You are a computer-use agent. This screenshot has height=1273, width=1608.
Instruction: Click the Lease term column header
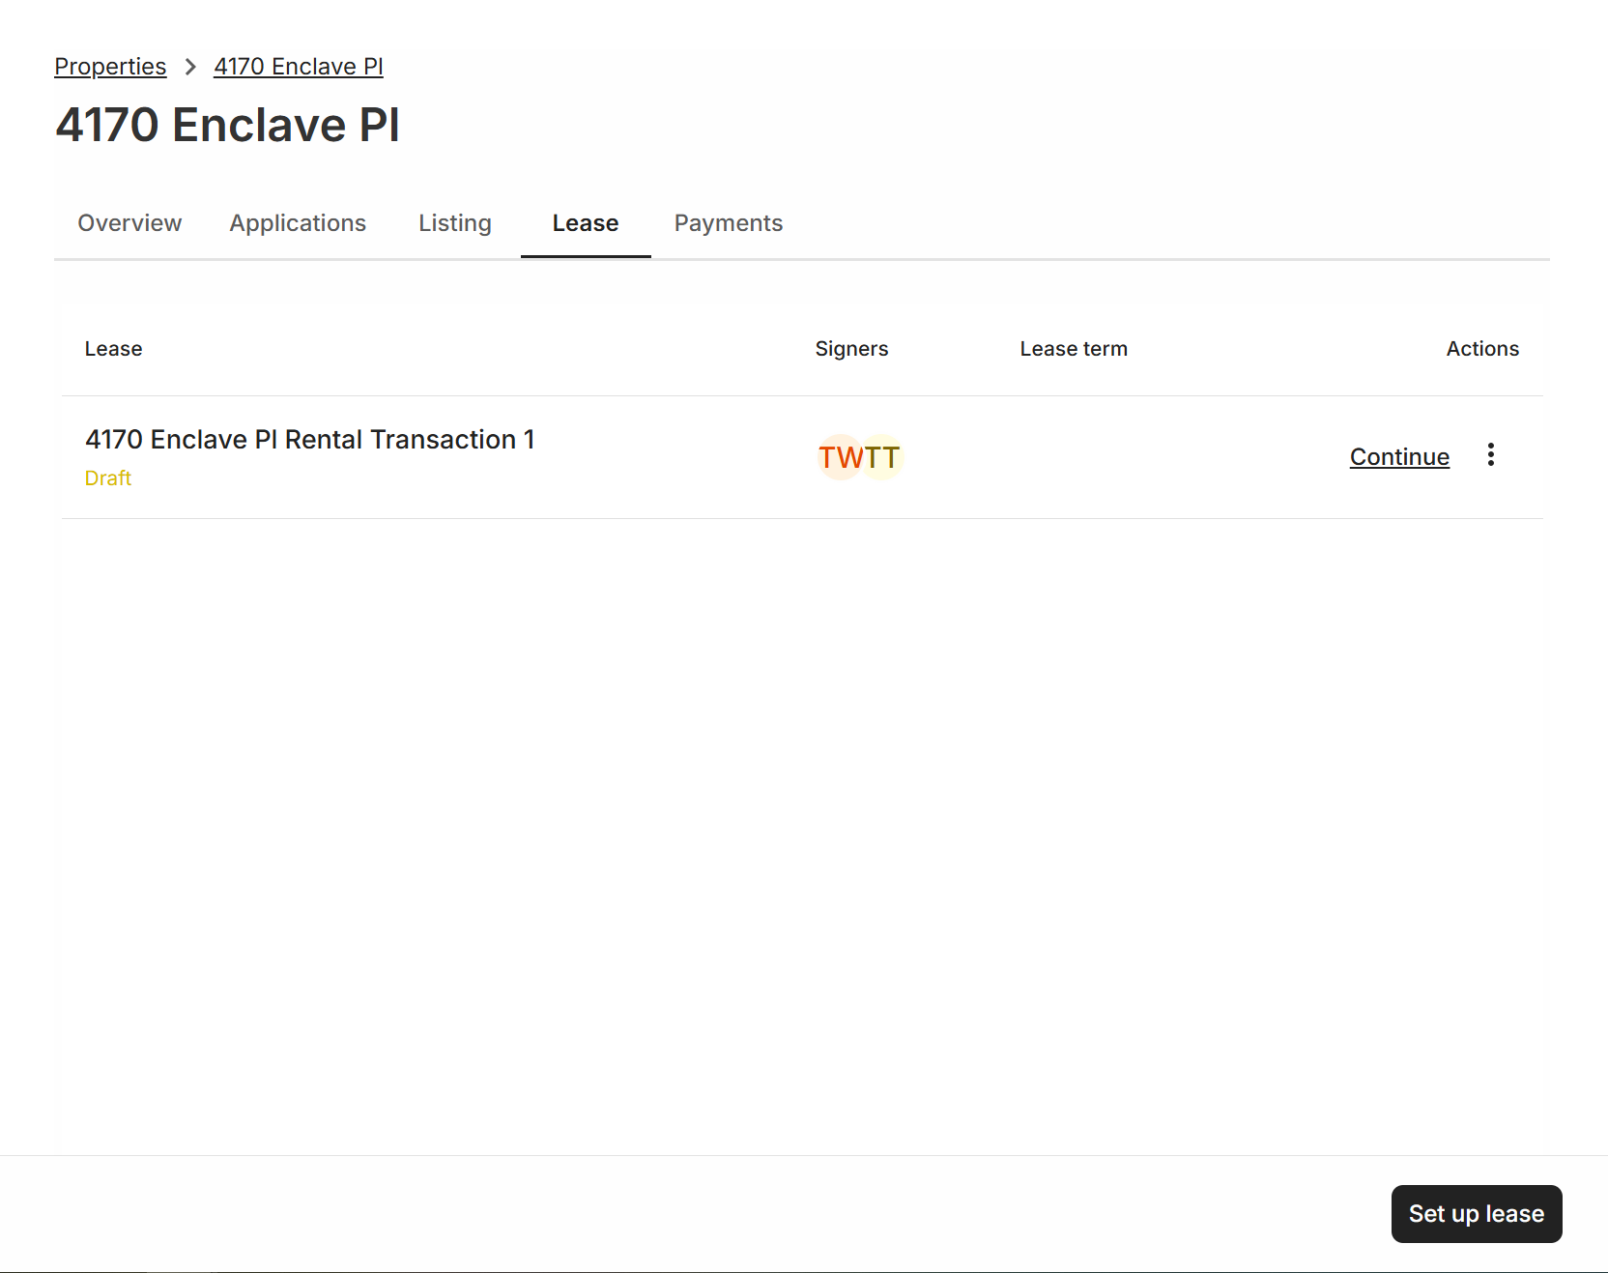click(1073, 348)
